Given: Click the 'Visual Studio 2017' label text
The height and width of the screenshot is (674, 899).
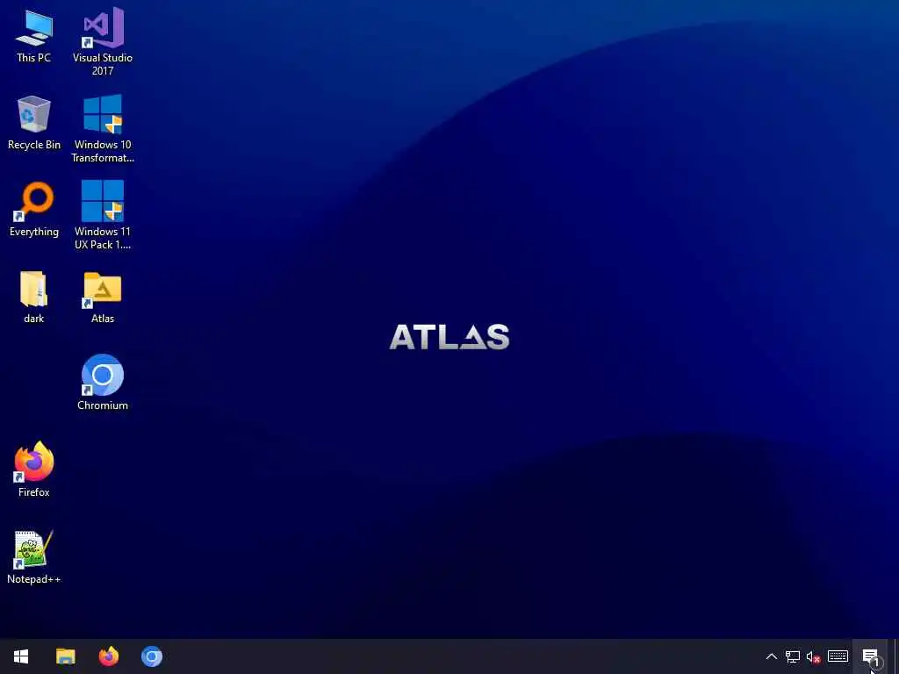Looking at the screenshot, I should 103,64.
